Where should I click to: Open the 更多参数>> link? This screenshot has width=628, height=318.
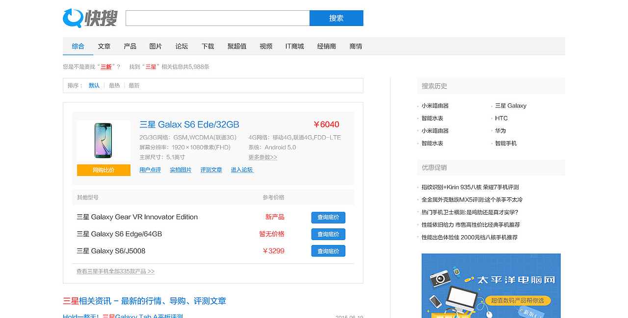coord(262,157)
